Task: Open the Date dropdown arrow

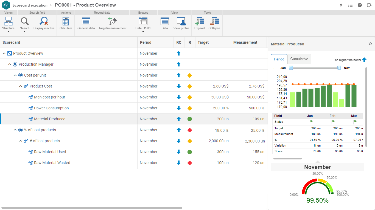Action: (x=143, y=32)
